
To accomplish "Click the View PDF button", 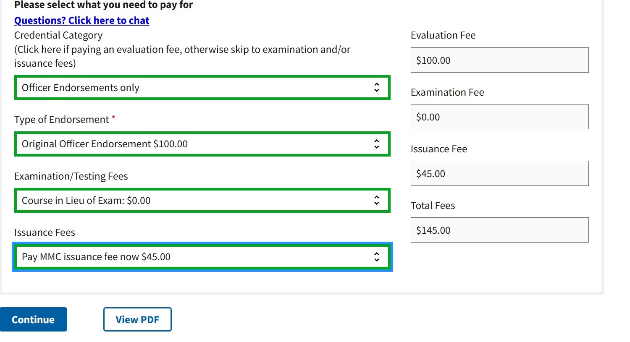I will coord(137,319).
